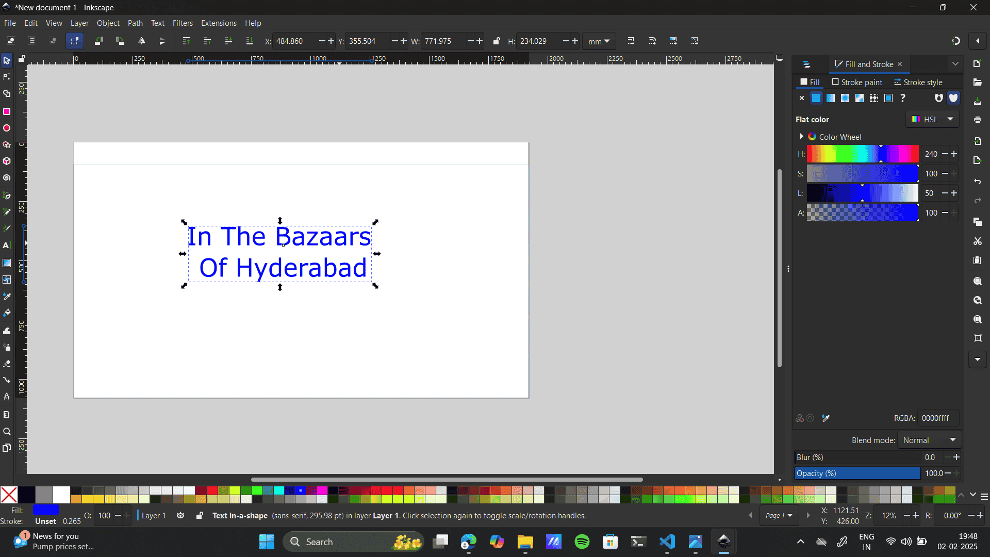Switch to Stroke paint tab

tap(857, 82)
